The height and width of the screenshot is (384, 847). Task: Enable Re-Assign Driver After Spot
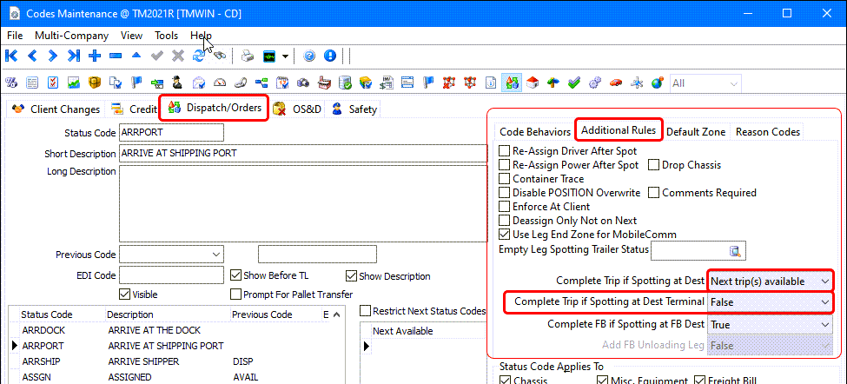tap(505, 151)
